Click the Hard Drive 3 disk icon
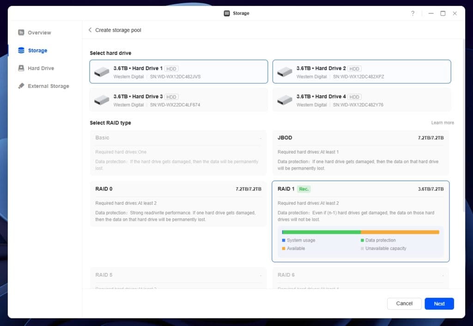 click(x=102, y=100)
